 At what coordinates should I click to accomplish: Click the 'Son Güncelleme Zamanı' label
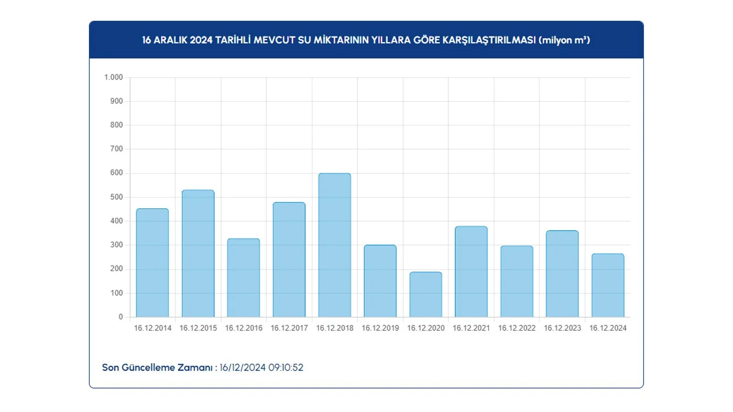pos(157,368)
